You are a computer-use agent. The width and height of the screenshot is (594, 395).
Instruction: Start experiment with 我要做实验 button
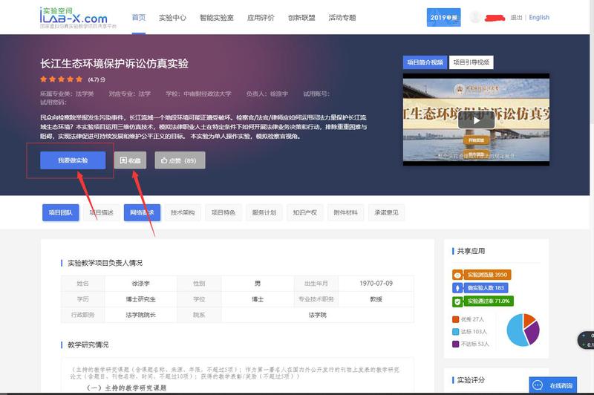tap(73, 160)
